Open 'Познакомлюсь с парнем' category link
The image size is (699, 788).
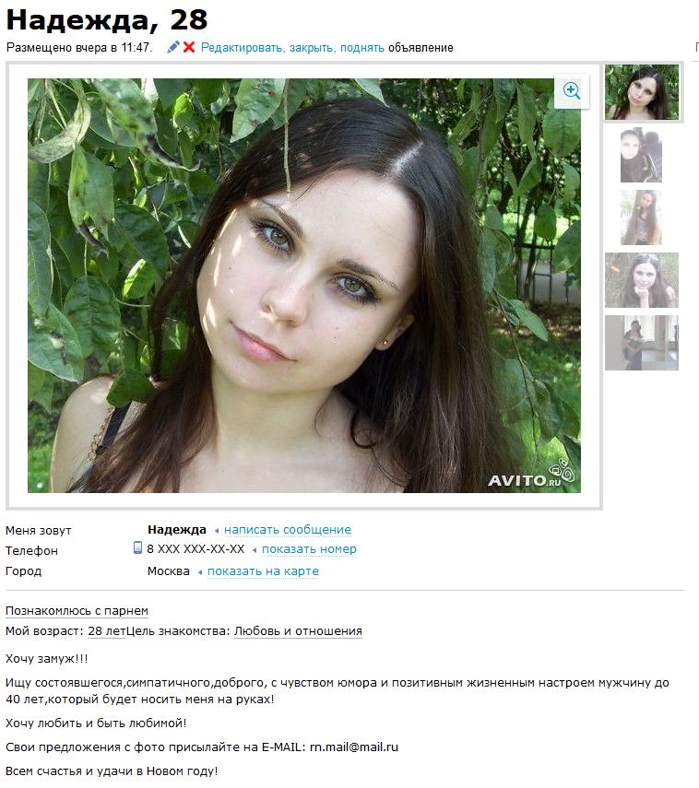(x=77, y=611)
